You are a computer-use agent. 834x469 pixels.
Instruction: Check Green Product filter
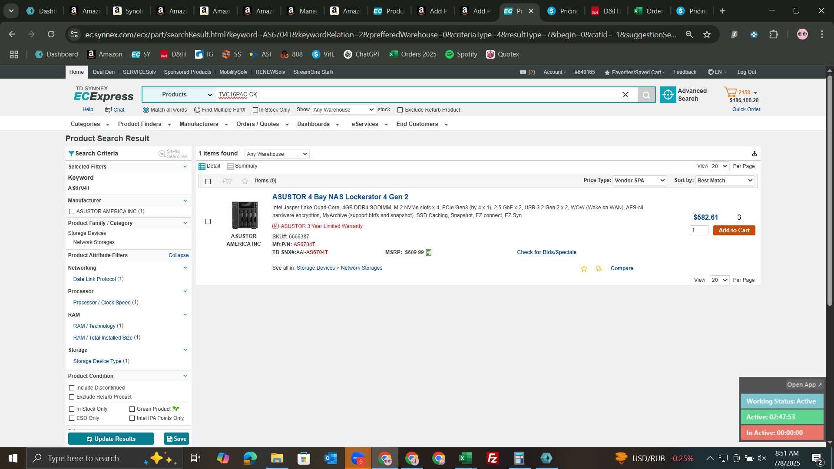tap(132, 409)
